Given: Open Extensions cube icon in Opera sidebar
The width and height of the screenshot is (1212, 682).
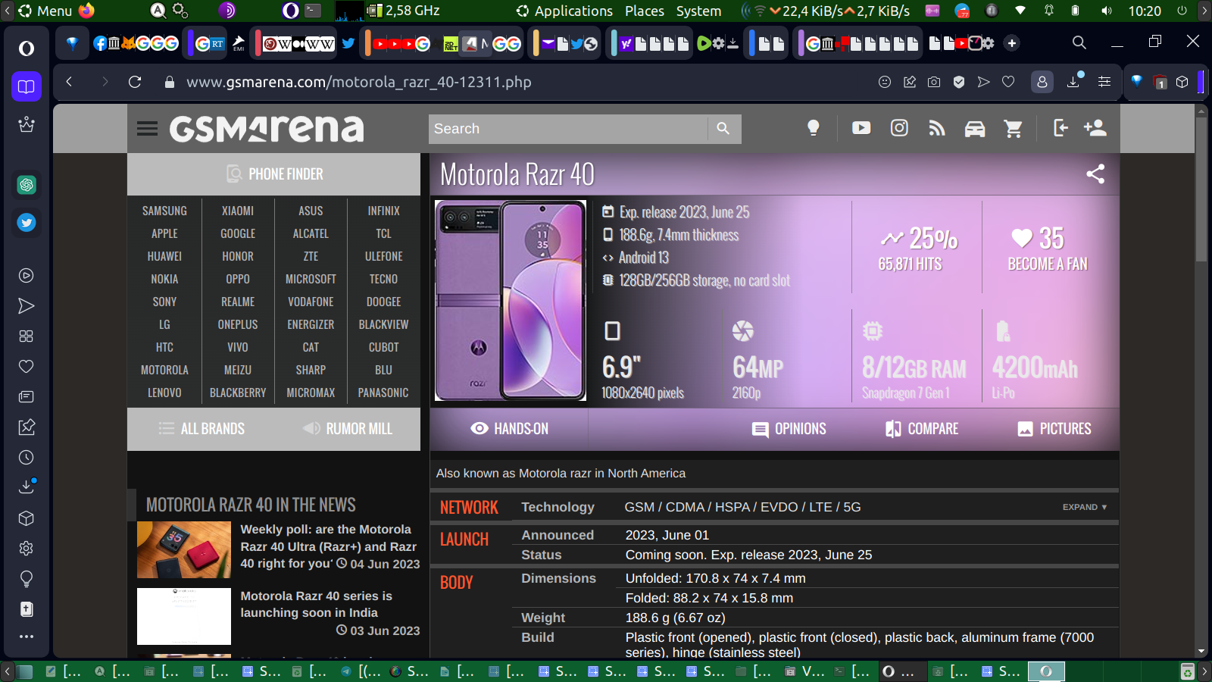Looking at the screenshot, I should coord(27,518).
